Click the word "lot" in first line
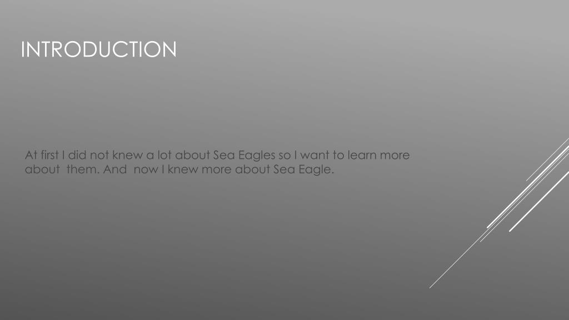Screen dimensions: 569x320 click(164, 156)
